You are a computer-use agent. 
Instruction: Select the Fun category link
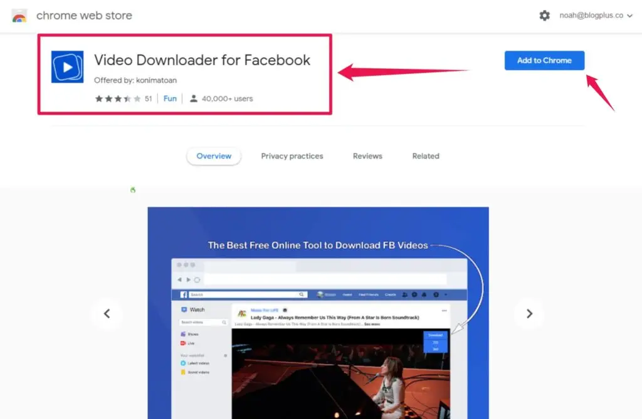point(170,98)
